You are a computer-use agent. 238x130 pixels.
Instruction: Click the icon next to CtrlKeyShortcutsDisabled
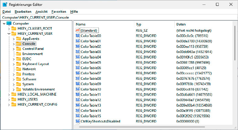(x=77, y=121)
